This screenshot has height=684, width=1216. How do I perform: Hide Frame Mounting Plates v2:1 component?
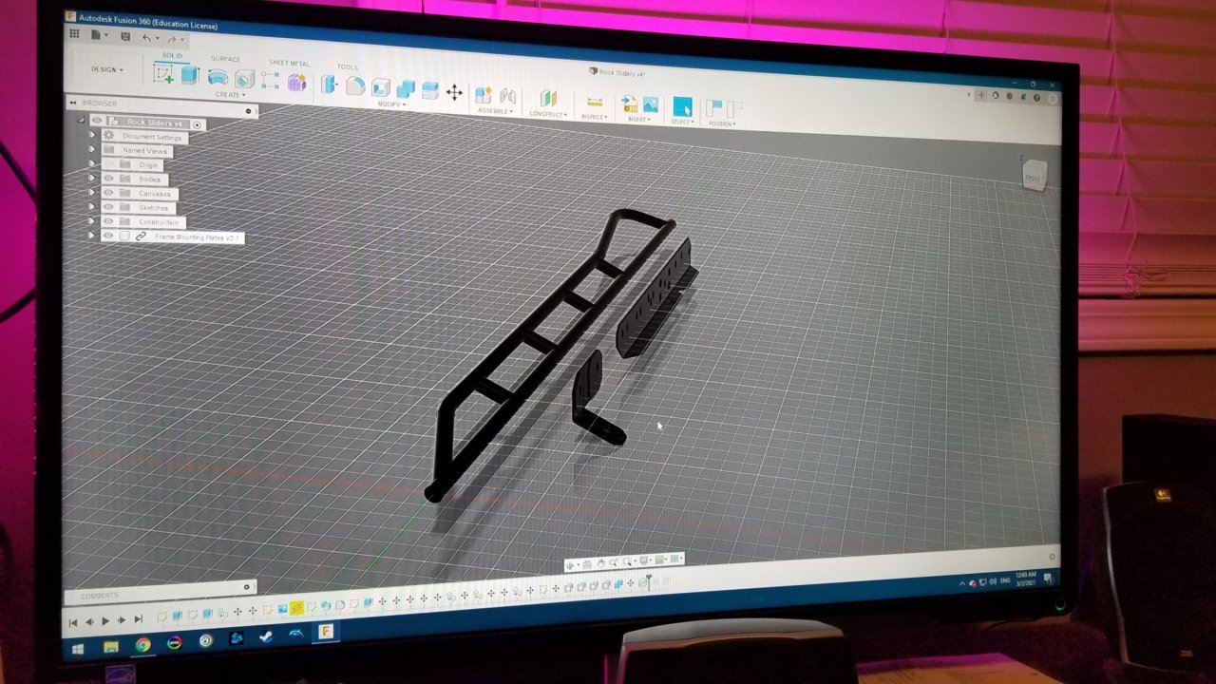[x=108, y=236]
